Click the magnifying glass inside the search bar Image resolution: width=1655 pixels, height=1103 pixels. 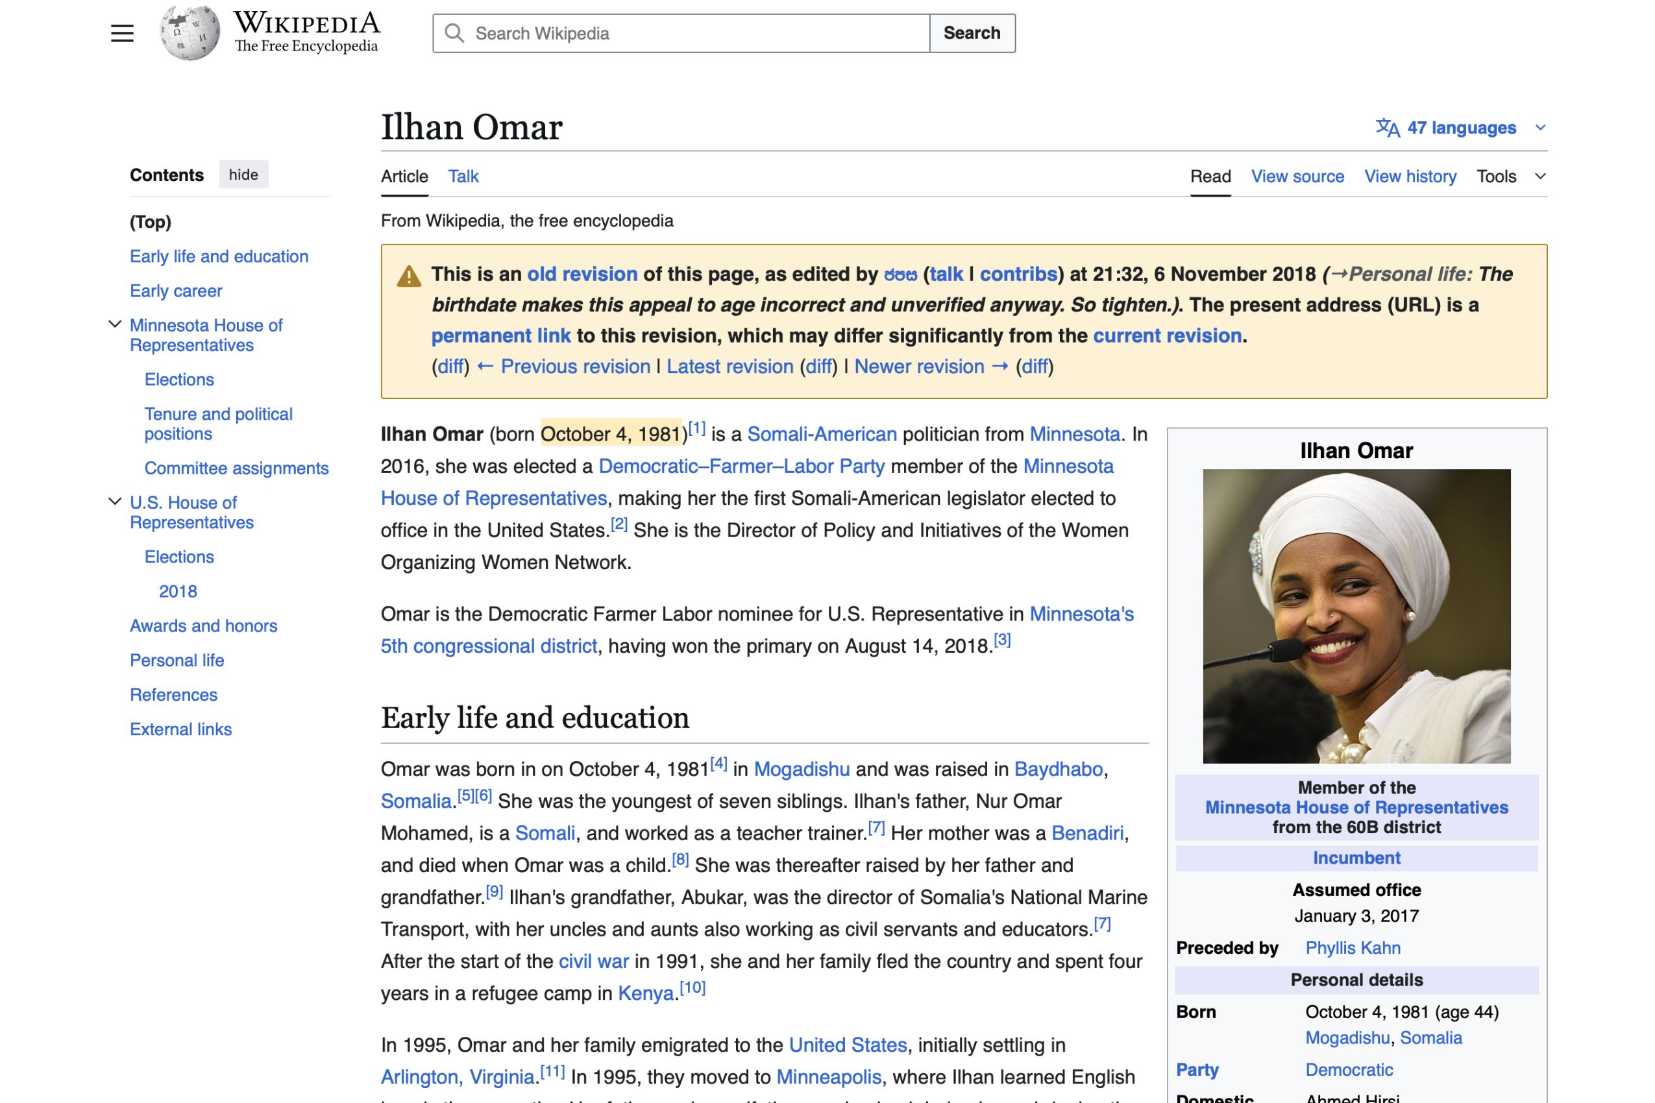pyautogui.click(x=455, y=32)
